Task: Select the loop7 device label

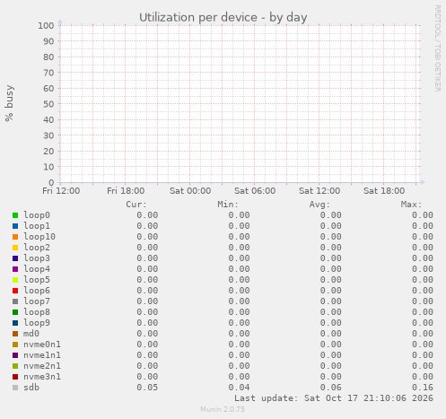Action: point(37,301)
